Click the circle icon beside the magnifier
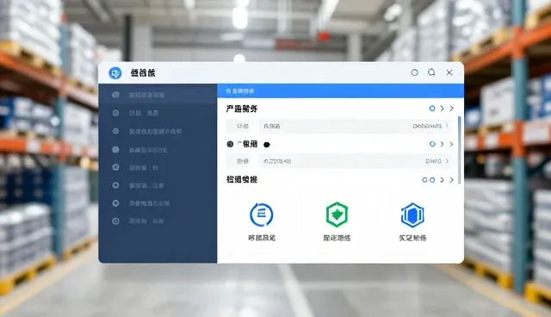551x317 pixels. pyautogui.click(x=415, y=72)
